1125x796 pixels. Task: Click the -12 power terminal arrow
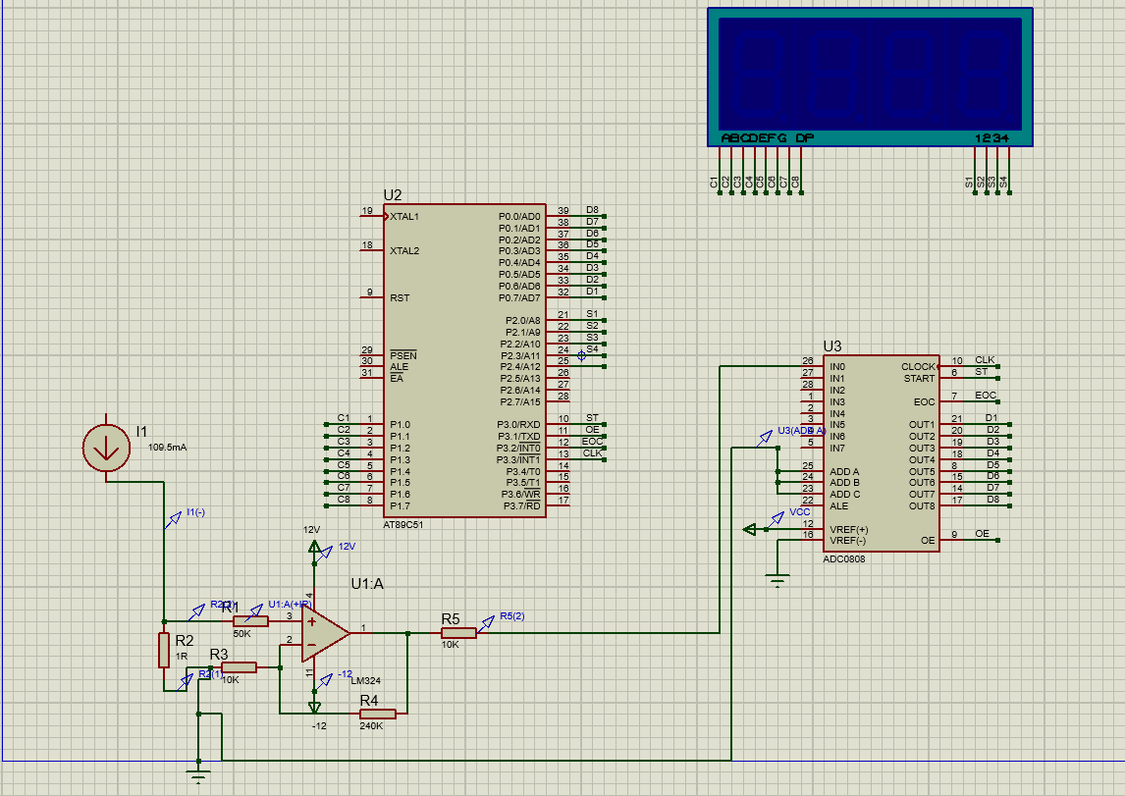tap(314, 707)
